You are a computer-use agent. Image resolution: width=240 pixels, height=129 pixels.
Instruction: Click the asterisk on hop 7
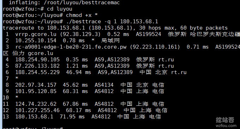(x=17, y=78)
